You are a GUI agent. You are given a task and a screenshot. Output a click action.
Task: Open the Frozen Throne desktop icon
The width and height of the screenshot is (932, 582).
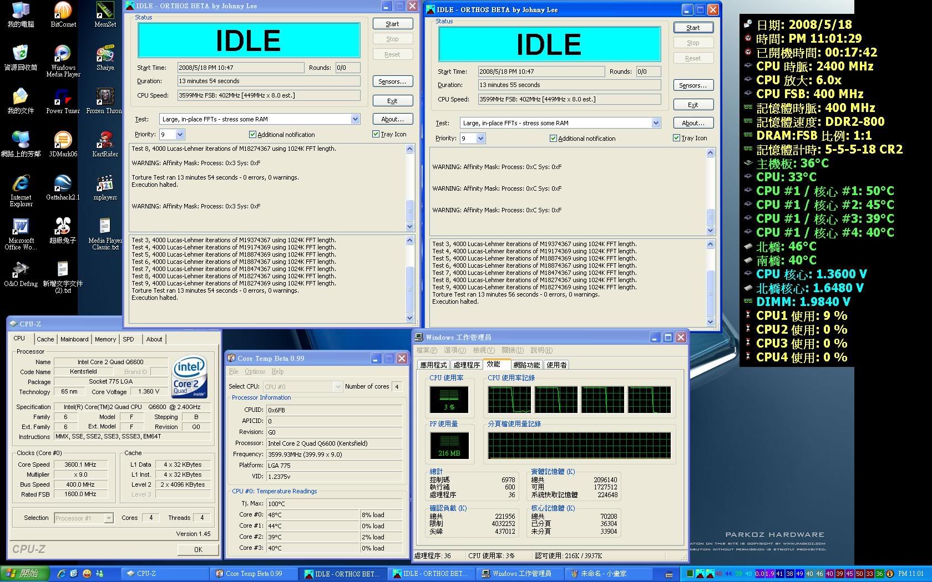[105, 101]
